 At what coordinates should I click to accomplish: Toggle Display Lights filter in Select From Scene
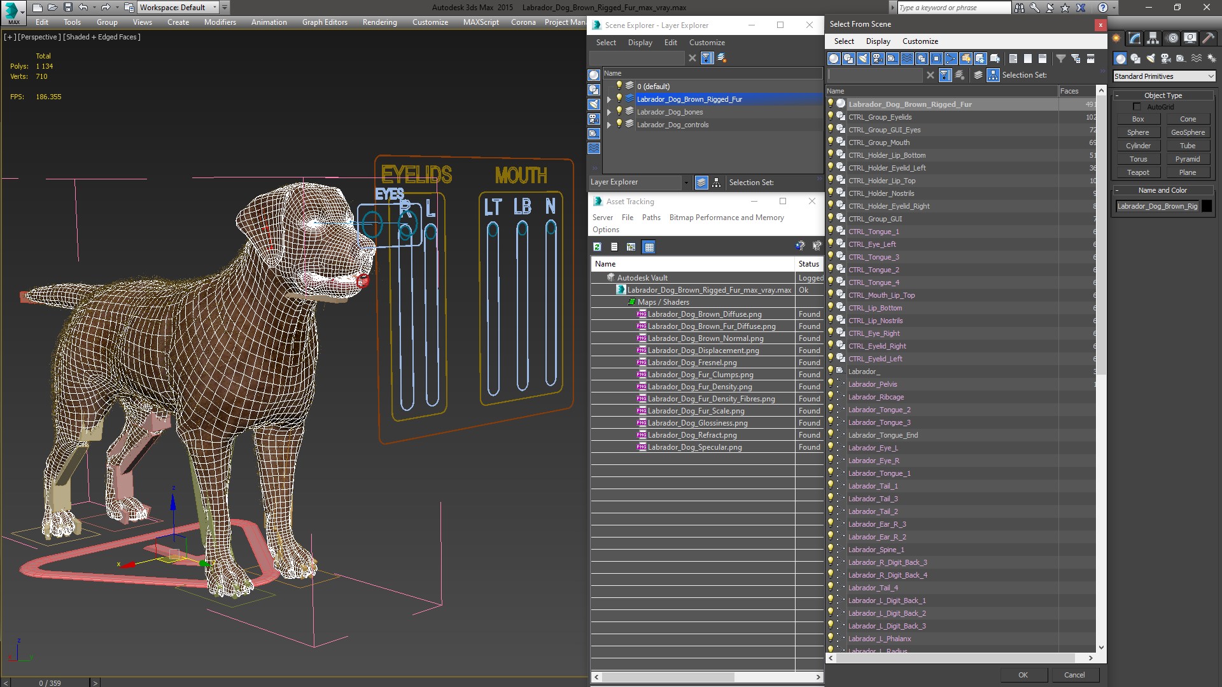(x=863, y=59)
